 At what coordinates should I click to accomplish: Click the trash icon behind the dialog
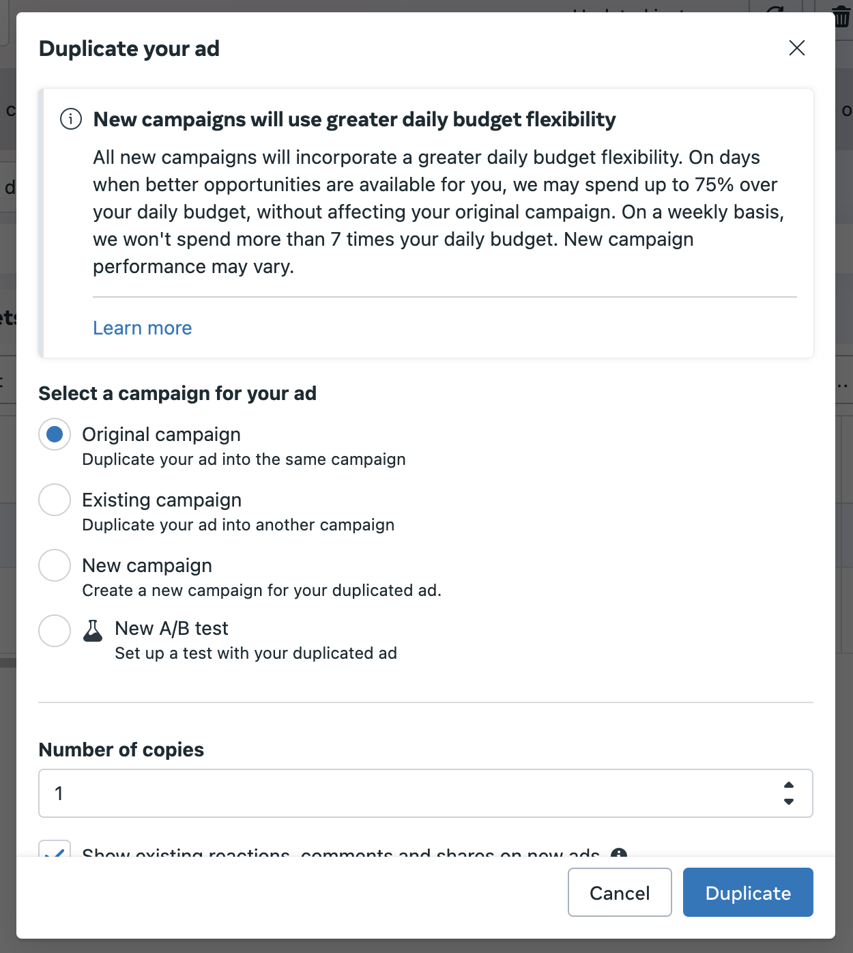(x=841, y=15)
